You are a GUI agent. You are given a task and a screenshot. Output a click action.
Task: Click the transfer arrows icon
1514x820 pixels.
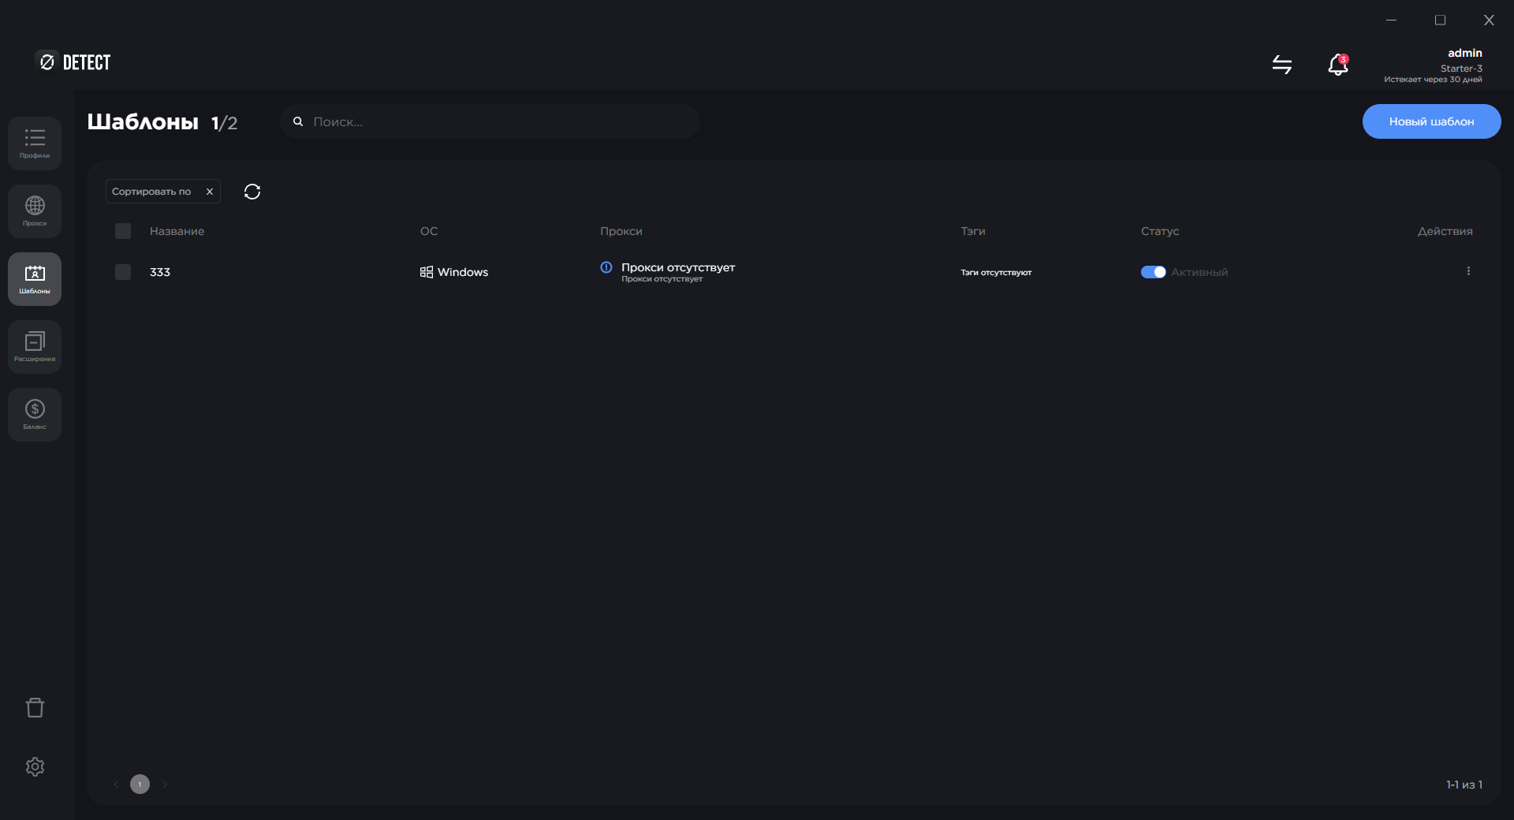pos(1282,65)
